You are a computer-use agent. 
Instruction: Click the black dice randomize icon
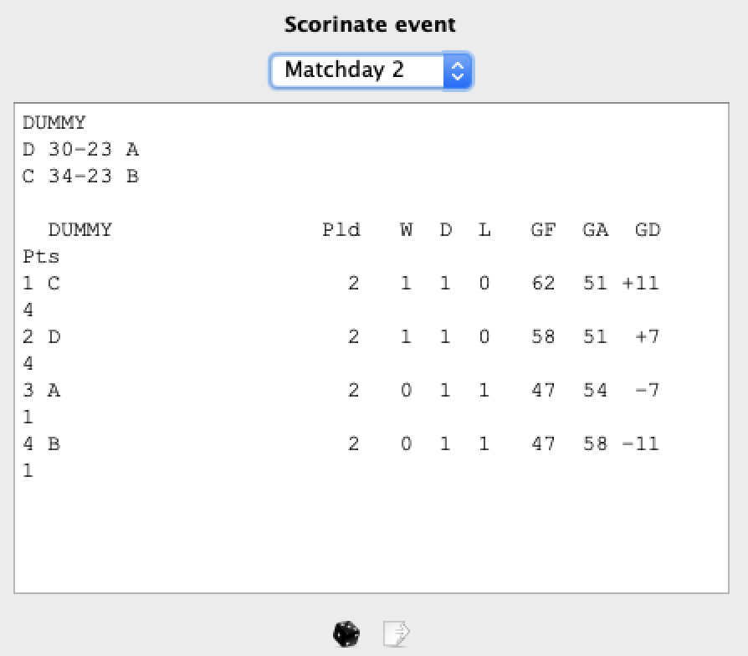[x=346, y=634]
